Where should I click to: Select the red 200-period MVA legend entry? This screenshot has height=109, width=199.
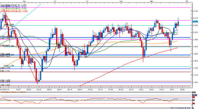(x=14, y=11)
